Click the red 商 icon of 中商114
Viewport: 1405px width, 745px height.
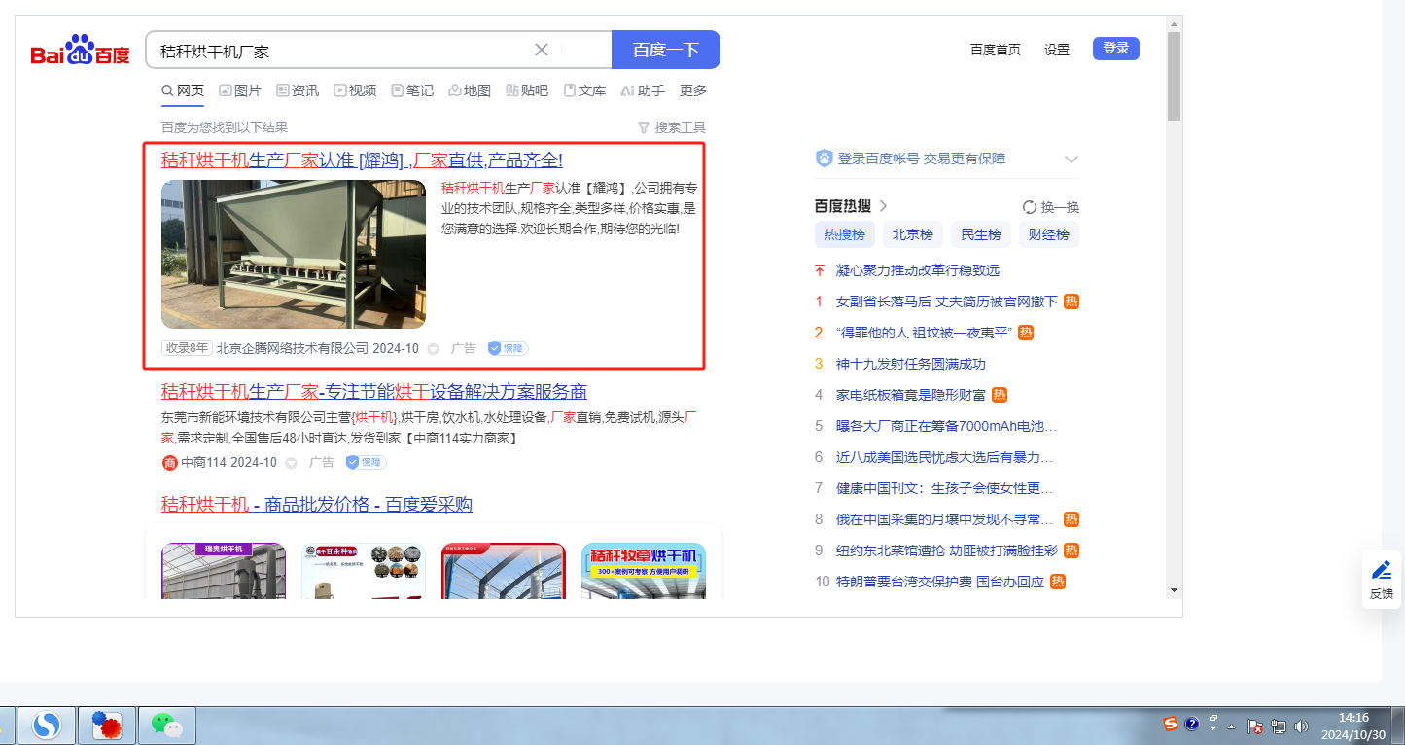click(170, 463)
